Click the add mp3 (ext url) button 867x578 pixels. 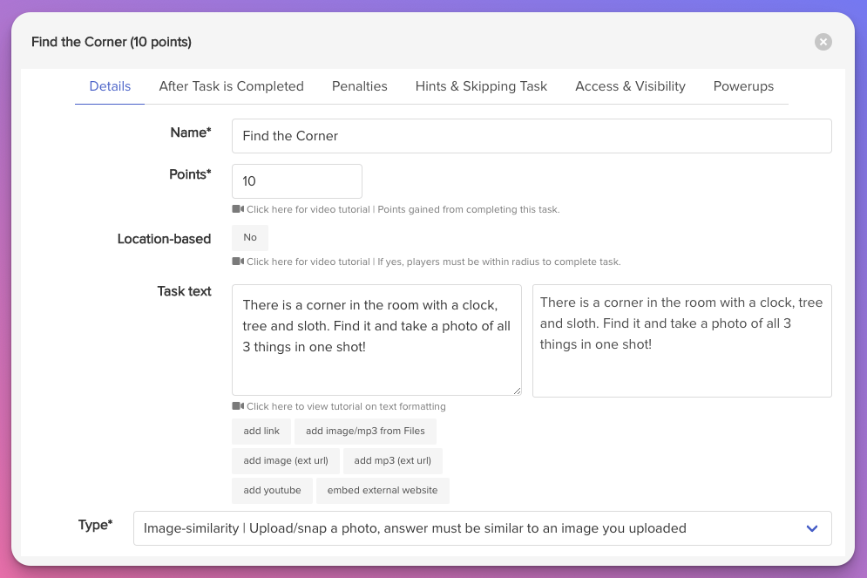tap(393, 460)
